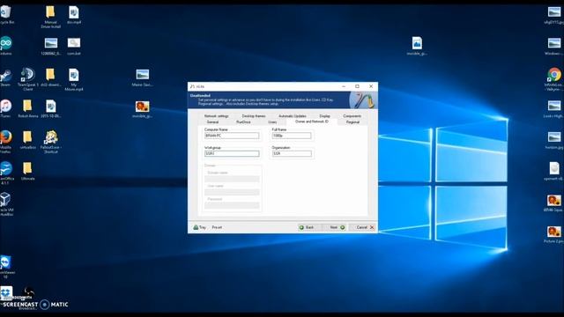Viewport: 564px width, 317px height.
Task: Send nLite to Tray
Action: 199,227
